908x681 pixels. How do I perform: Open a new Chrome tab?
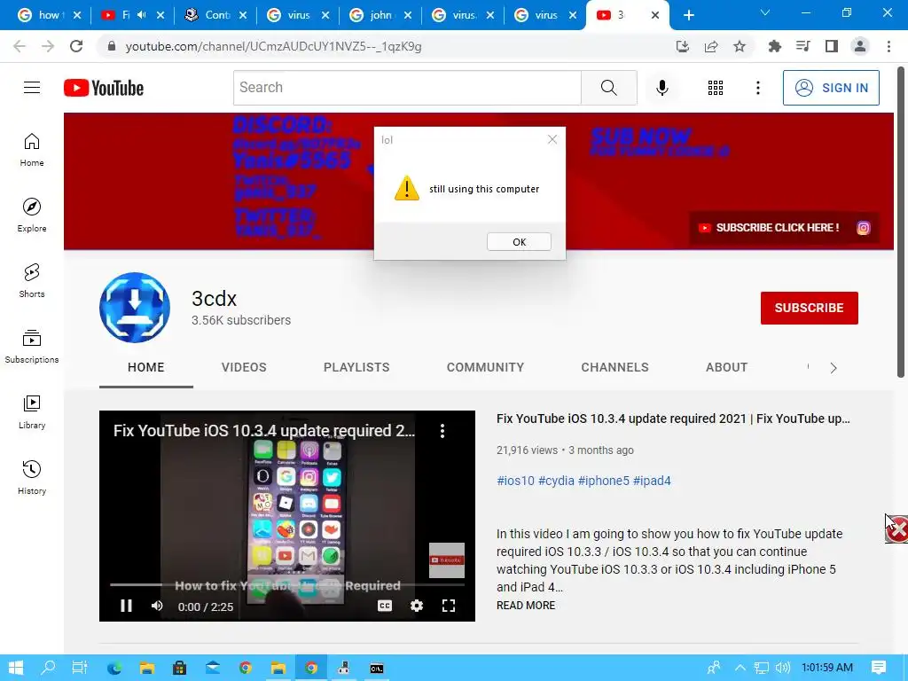point(688,15)
